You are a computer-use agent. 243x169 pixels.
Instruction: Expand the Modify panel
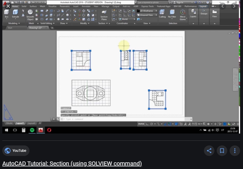click(85, 23)
